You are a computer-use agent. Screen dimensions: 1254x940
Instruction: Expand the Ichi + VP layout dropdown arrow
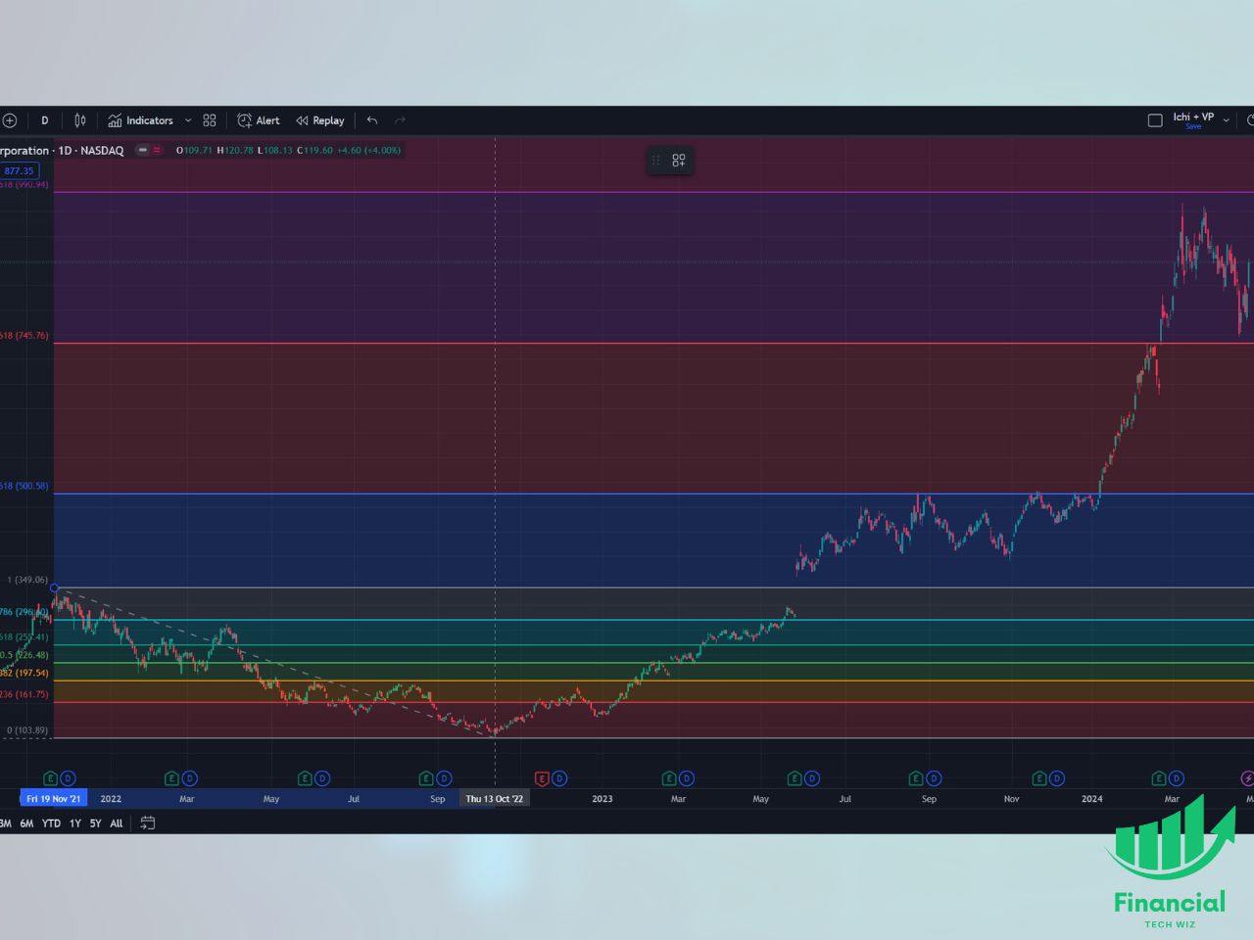[1226, 120]
